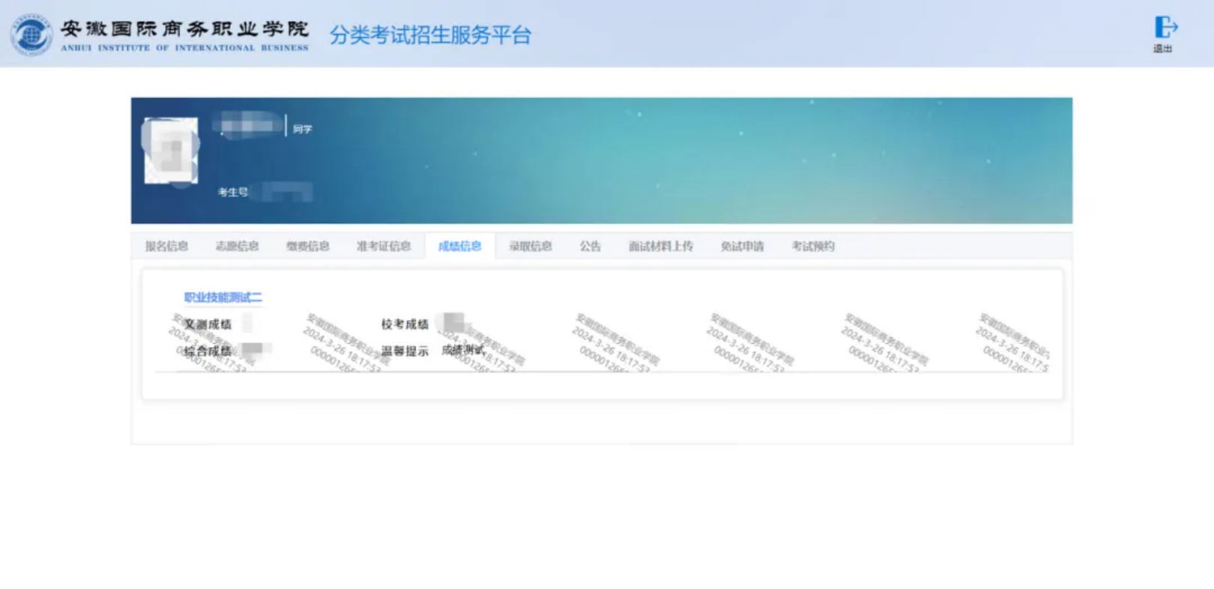Switch to the 志愿信息 tab
The height and width of the screenshot is (589, 1214).
coord(237,246)
